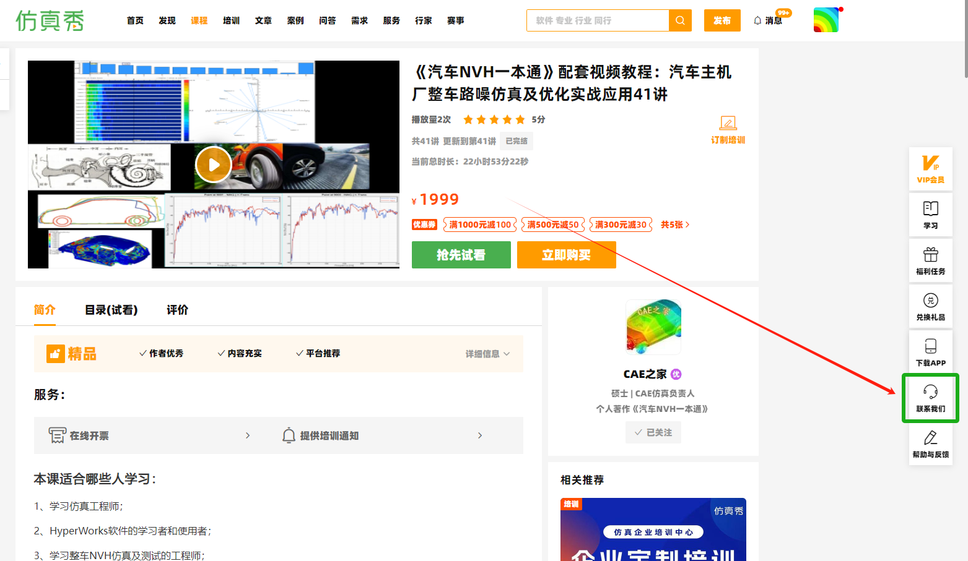This screenshot has height=561, width=968.
Task: Click the 仿真秀 site logo
Action: [x=50, y=20]
